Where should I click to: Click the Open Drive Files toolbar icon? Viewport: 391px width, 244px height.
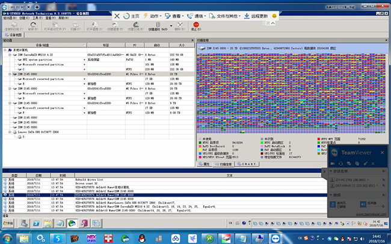55,26
